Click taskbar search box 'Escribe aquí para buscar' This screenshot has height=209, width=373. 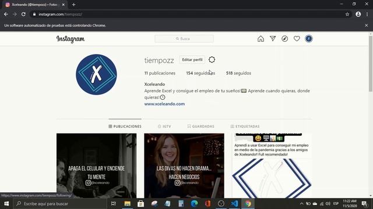(x=60, y=204)
